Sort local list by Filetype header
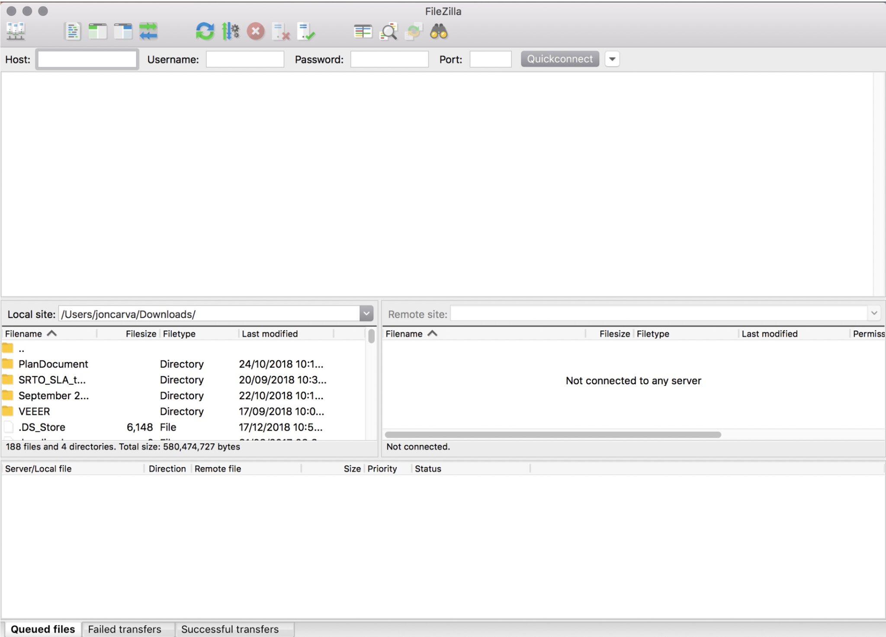886x637 pixels. click(x=199, y=334)
